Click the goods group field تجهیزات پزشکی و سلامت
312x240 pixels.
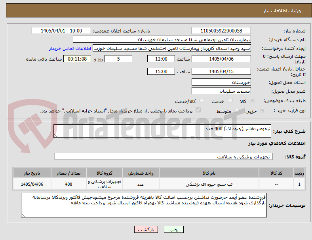click(x=164, y=156)
